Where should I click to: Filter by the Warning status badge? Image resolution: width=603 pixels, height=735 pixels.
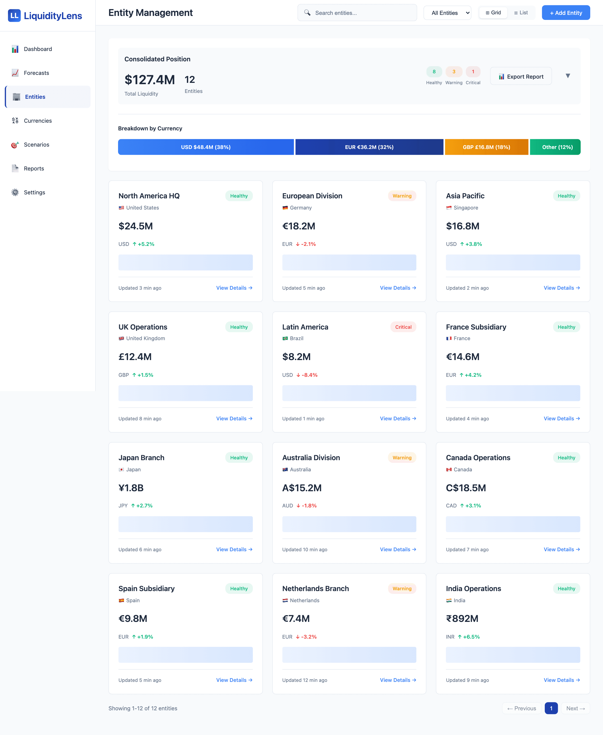(x=454, y=72)
